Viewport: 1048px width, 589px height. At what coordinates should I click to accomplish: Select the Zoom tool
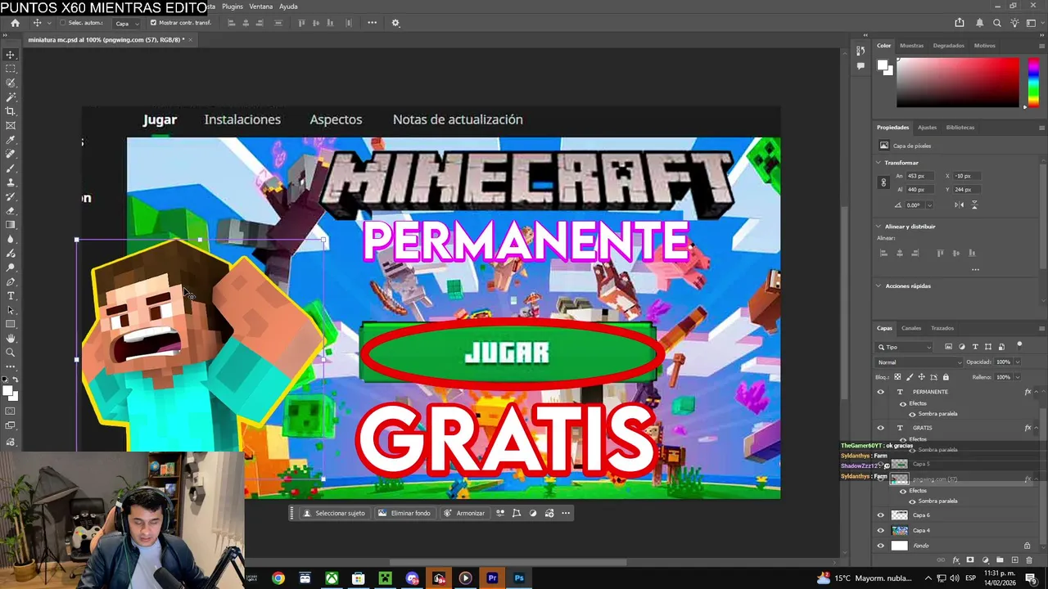pos(11,353)
